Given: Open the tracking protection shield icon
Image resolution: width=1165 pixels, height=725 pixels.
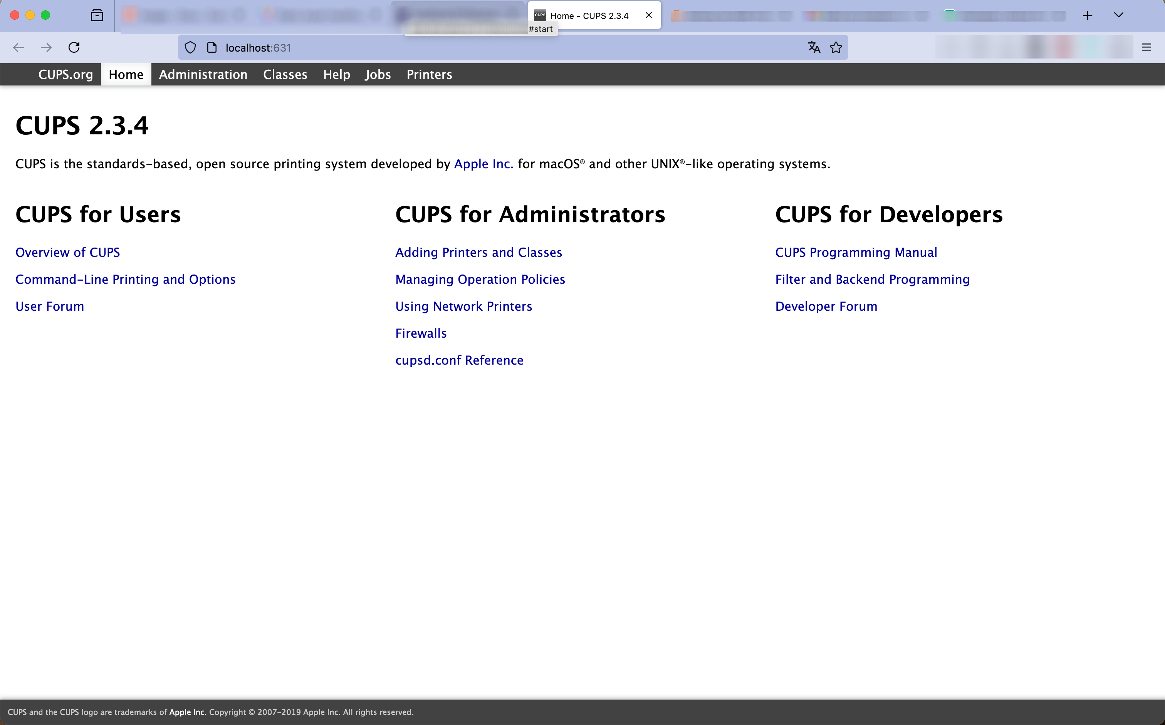Looking at the screenshot, I should 190,47.
